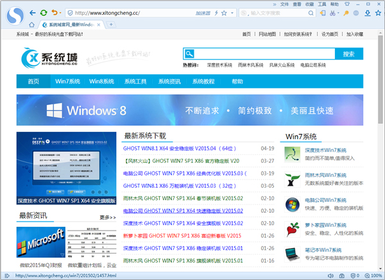Click the lightning speed mode icon

click(216, 13)
